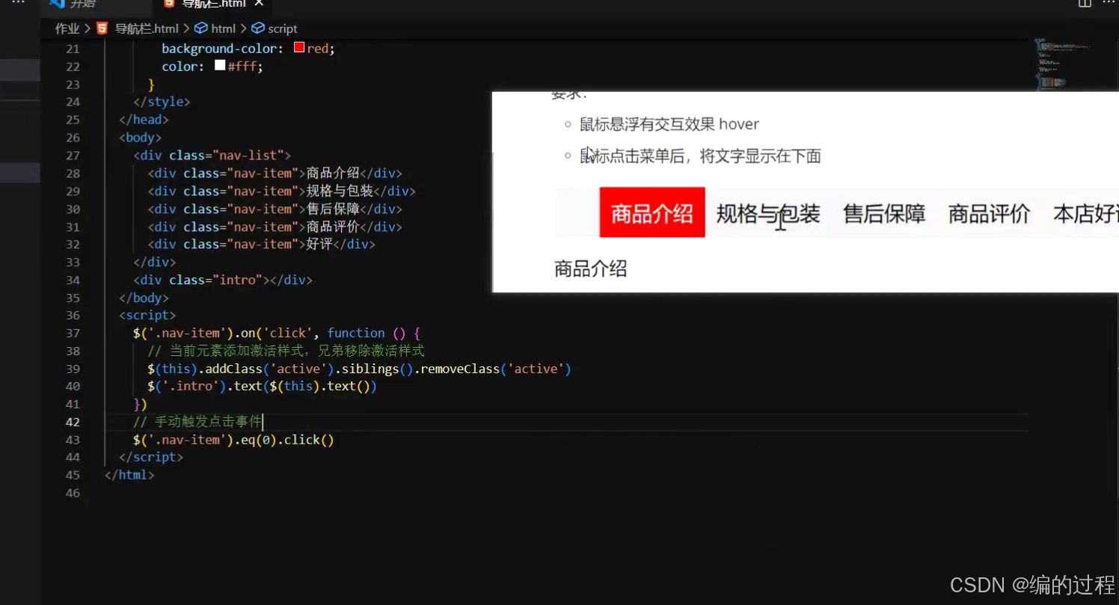
Task: Click the bullet text 鼠标悬浮有交互效果 hover
Action: (x=669, y=124)
